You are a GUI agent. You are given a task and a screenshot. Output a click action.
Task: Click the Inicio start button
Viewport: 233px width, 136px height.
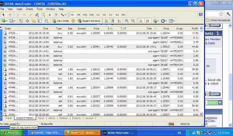coord(12,133)
